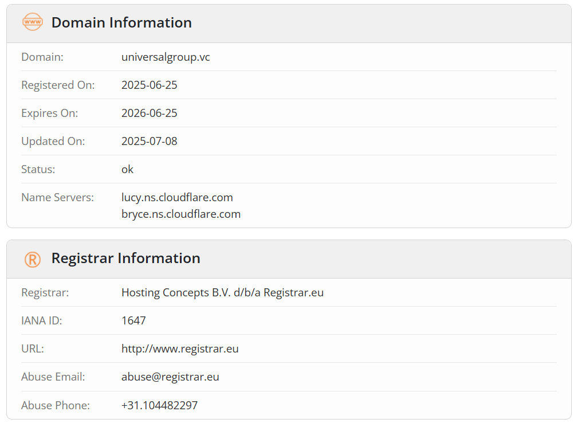Viewport: 578px width, 423px height.
Task: Click the status value ok
Action: 127,169
